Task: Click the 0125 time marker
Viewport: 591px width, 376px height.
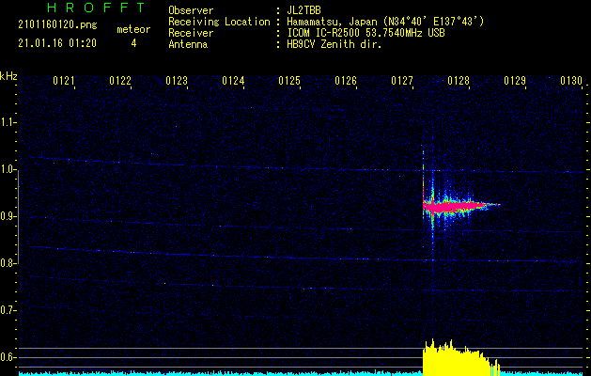Action: (x=289, y=81)
